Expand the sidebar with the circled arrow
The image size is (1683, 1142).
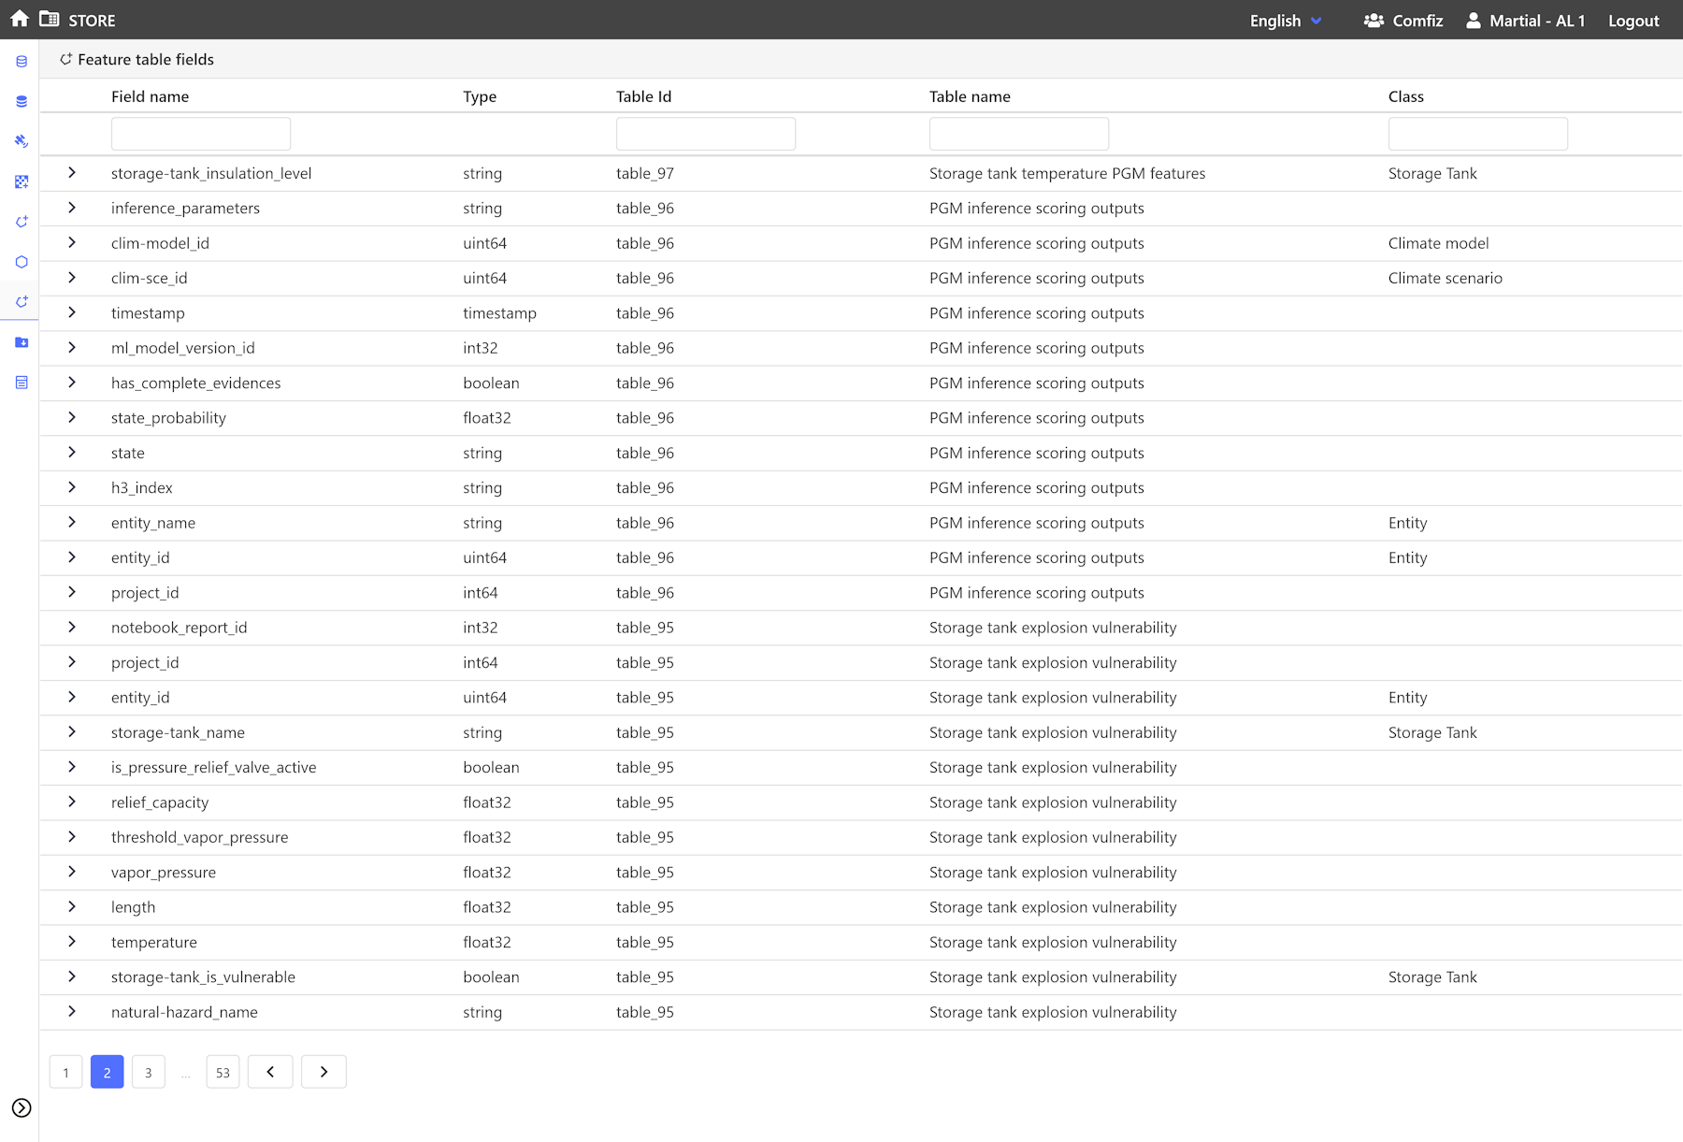[22, 1108]
